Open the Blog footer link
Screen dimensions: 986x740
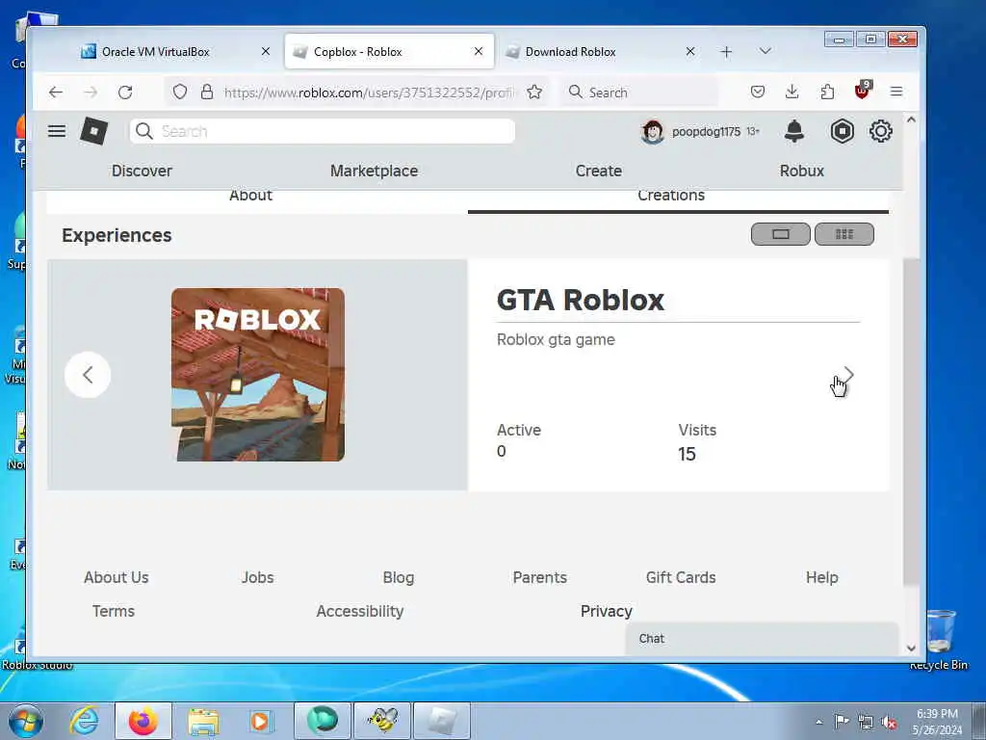click(x=399, y=577)
